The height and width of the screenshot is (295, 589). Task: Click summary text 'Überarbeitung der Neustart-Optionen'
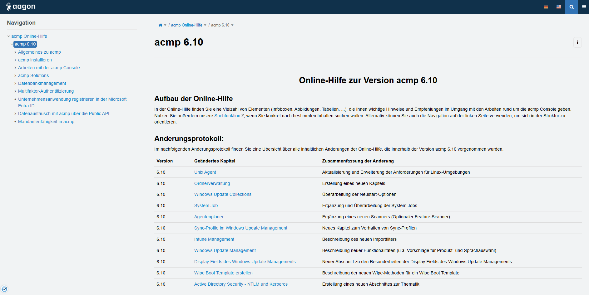click(x=359, y=194)
